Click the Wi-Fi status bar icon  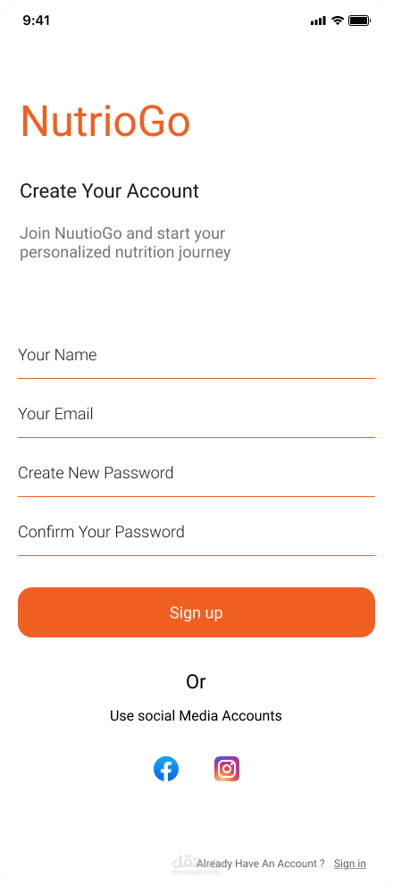[x=338, y=21]
